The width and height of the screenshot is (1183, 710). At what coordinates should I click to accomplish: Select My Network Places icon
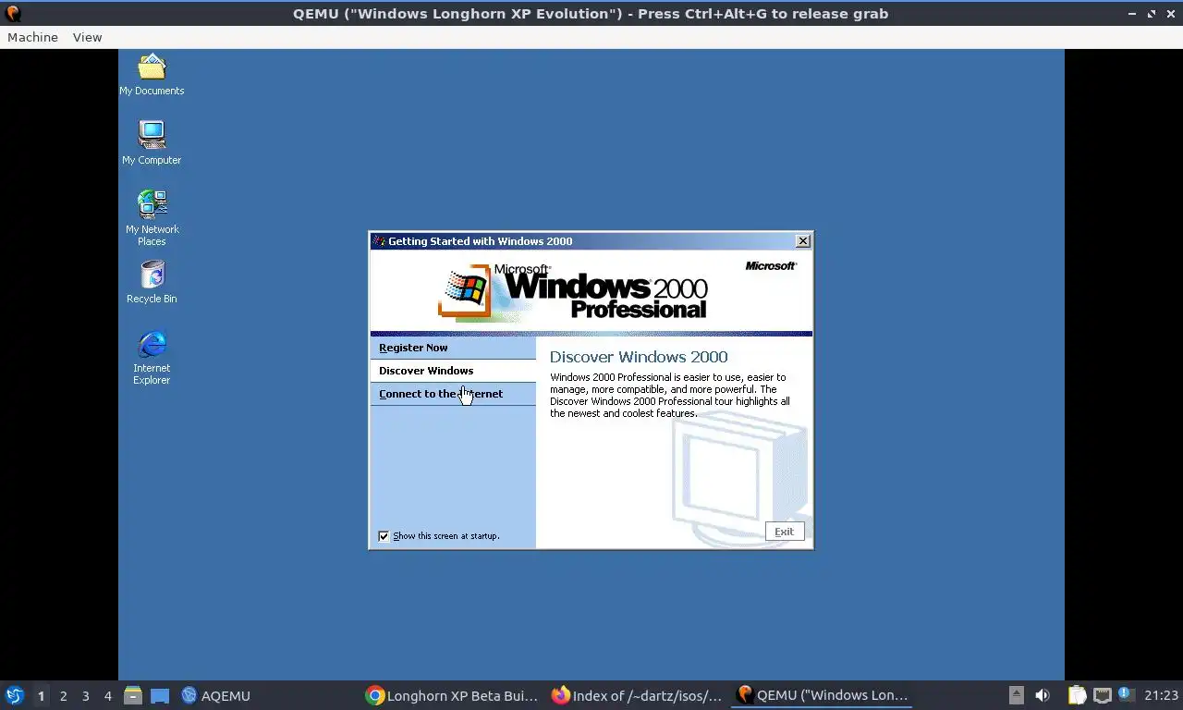[x=152, y=218]
